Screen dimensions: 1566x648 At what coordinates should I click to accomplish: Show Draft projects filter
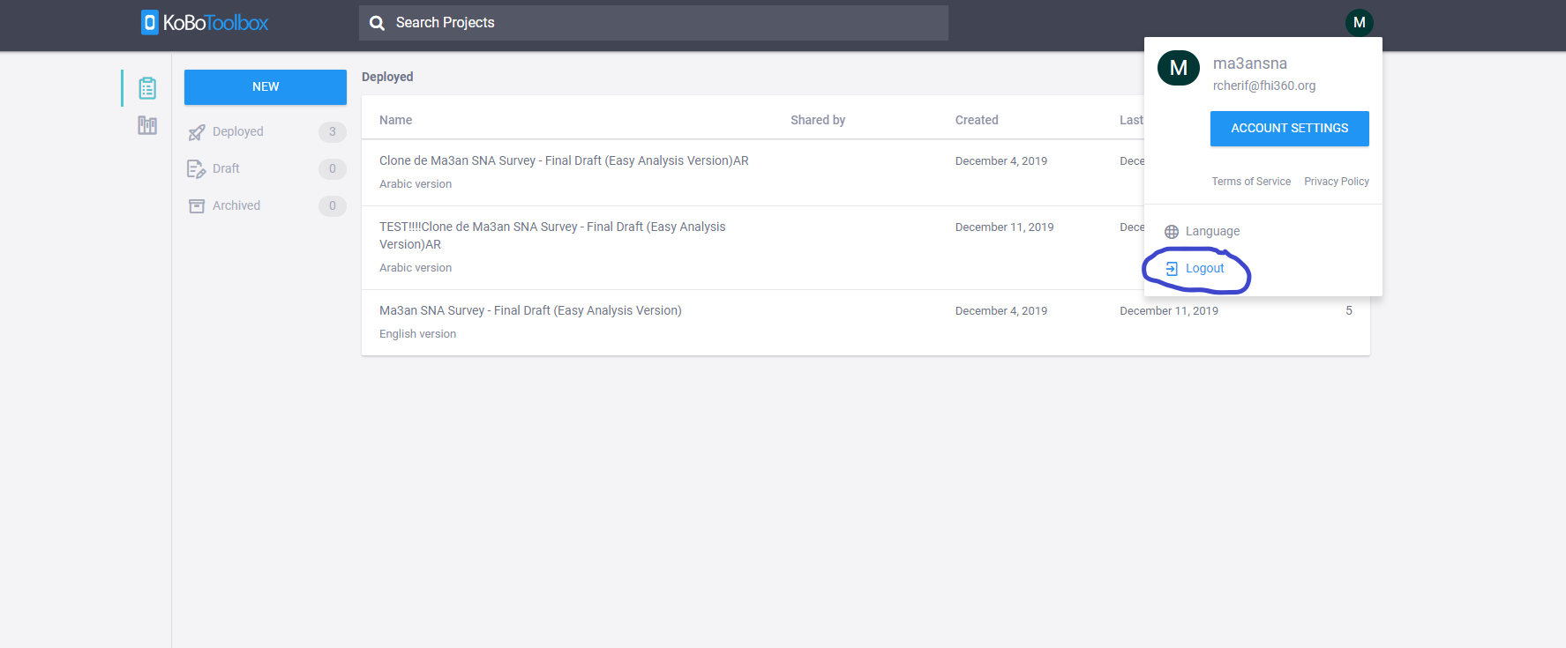pyautogui.click(x=226, y=168)
